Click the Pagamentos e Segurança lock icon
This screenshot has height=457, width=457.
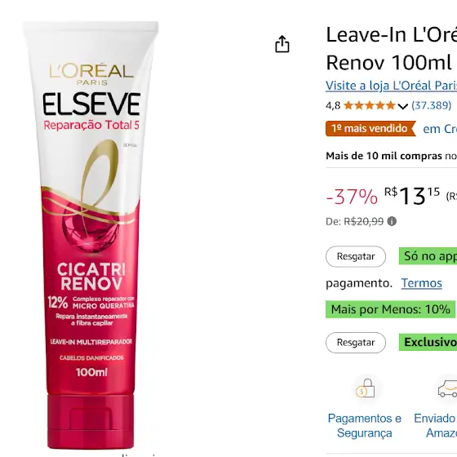(365, 388)
